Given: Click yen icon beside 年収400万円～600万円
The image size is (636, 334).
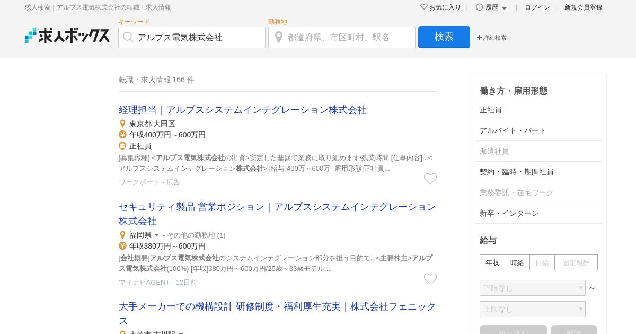Looking at the screenshot, I should point(122,135).
